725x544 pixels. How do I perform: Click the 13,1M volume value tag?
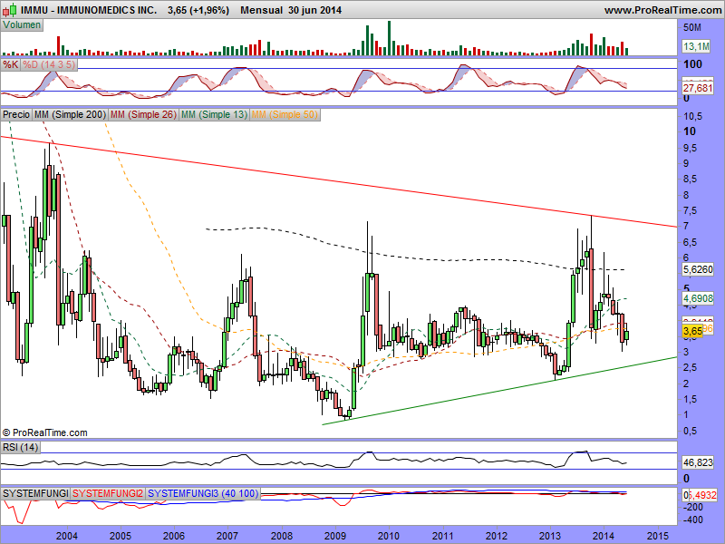pyautogui.click(x=696, y=46)
